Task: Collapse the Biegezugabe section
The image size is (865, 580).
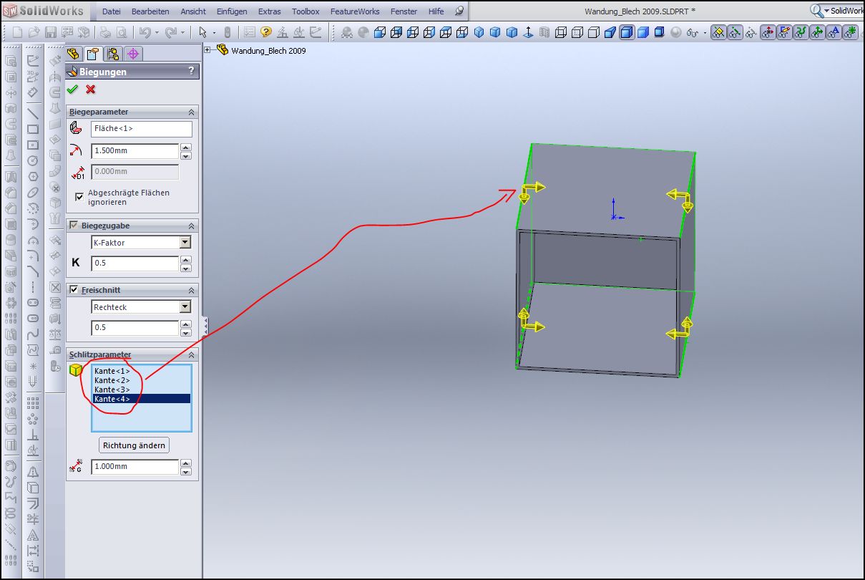Action: point(191,226)
